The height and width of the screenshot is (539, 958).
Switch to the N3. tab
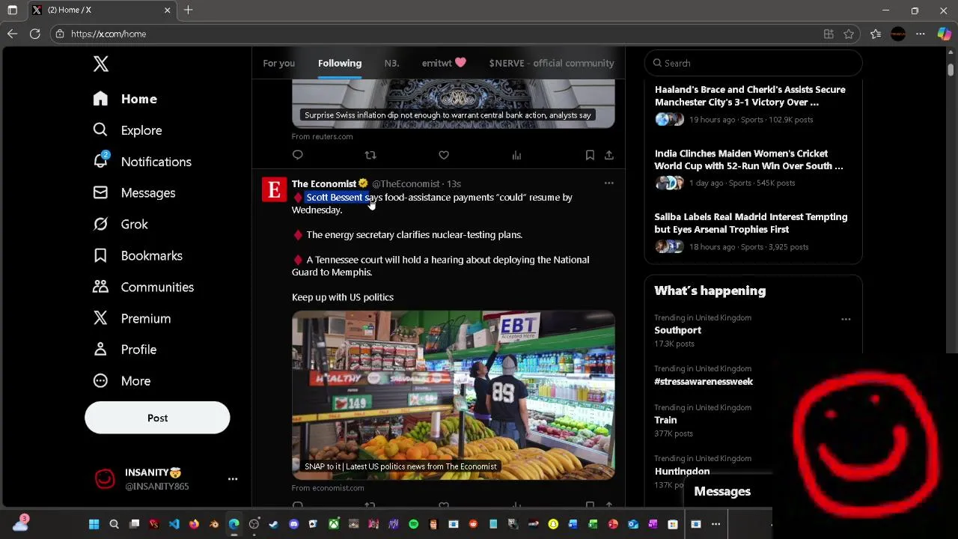click(x=391, y=63)
